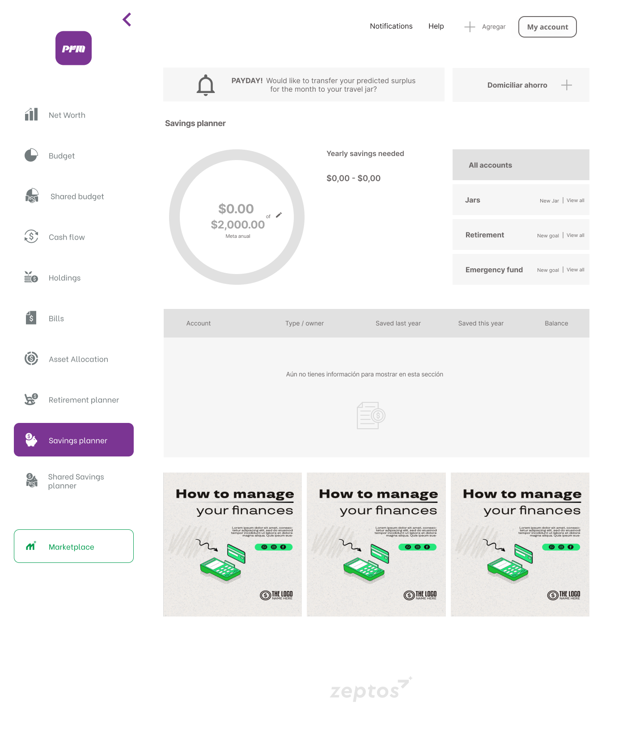Select the All accounts tab

coord(521,165)
